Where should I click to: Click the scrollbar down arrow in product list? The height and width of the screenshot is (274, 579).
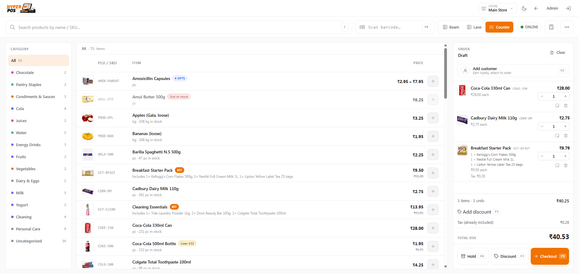pos(445,266)
